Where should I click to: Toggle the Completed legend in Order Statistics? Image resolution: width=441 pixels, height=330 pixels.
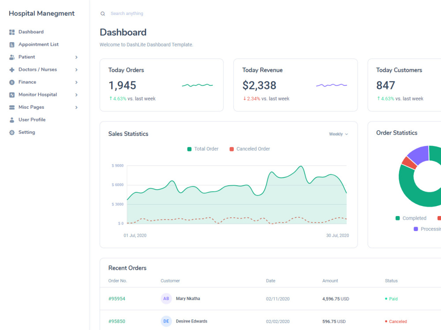click(411, 218)
